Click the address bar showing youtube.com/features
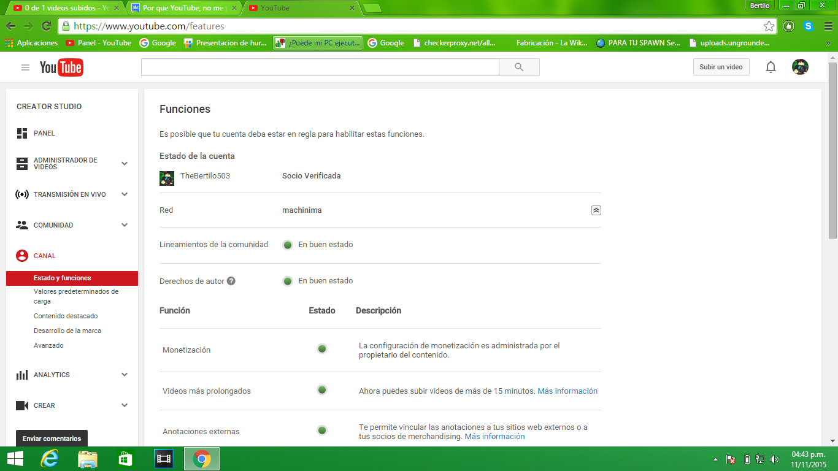The image size is (838, 471). [x=417, y=26]
